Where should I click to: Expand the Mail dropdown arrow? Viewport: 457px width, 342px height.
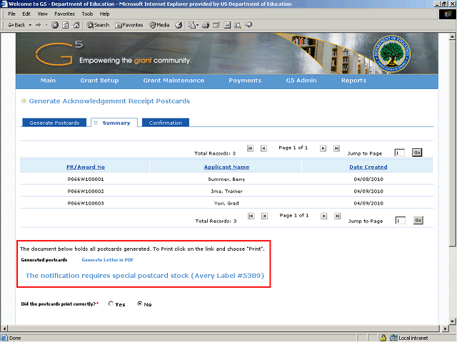point(197,26)
